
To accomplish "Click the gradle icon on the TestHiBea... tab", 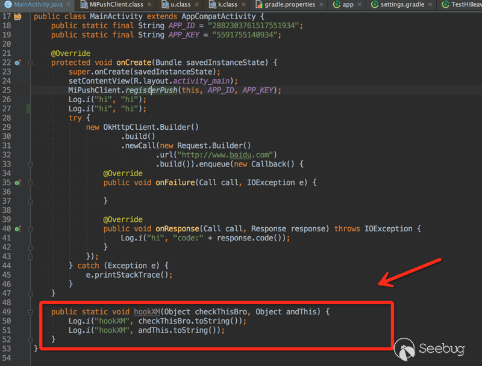I will tap(445, 5).
